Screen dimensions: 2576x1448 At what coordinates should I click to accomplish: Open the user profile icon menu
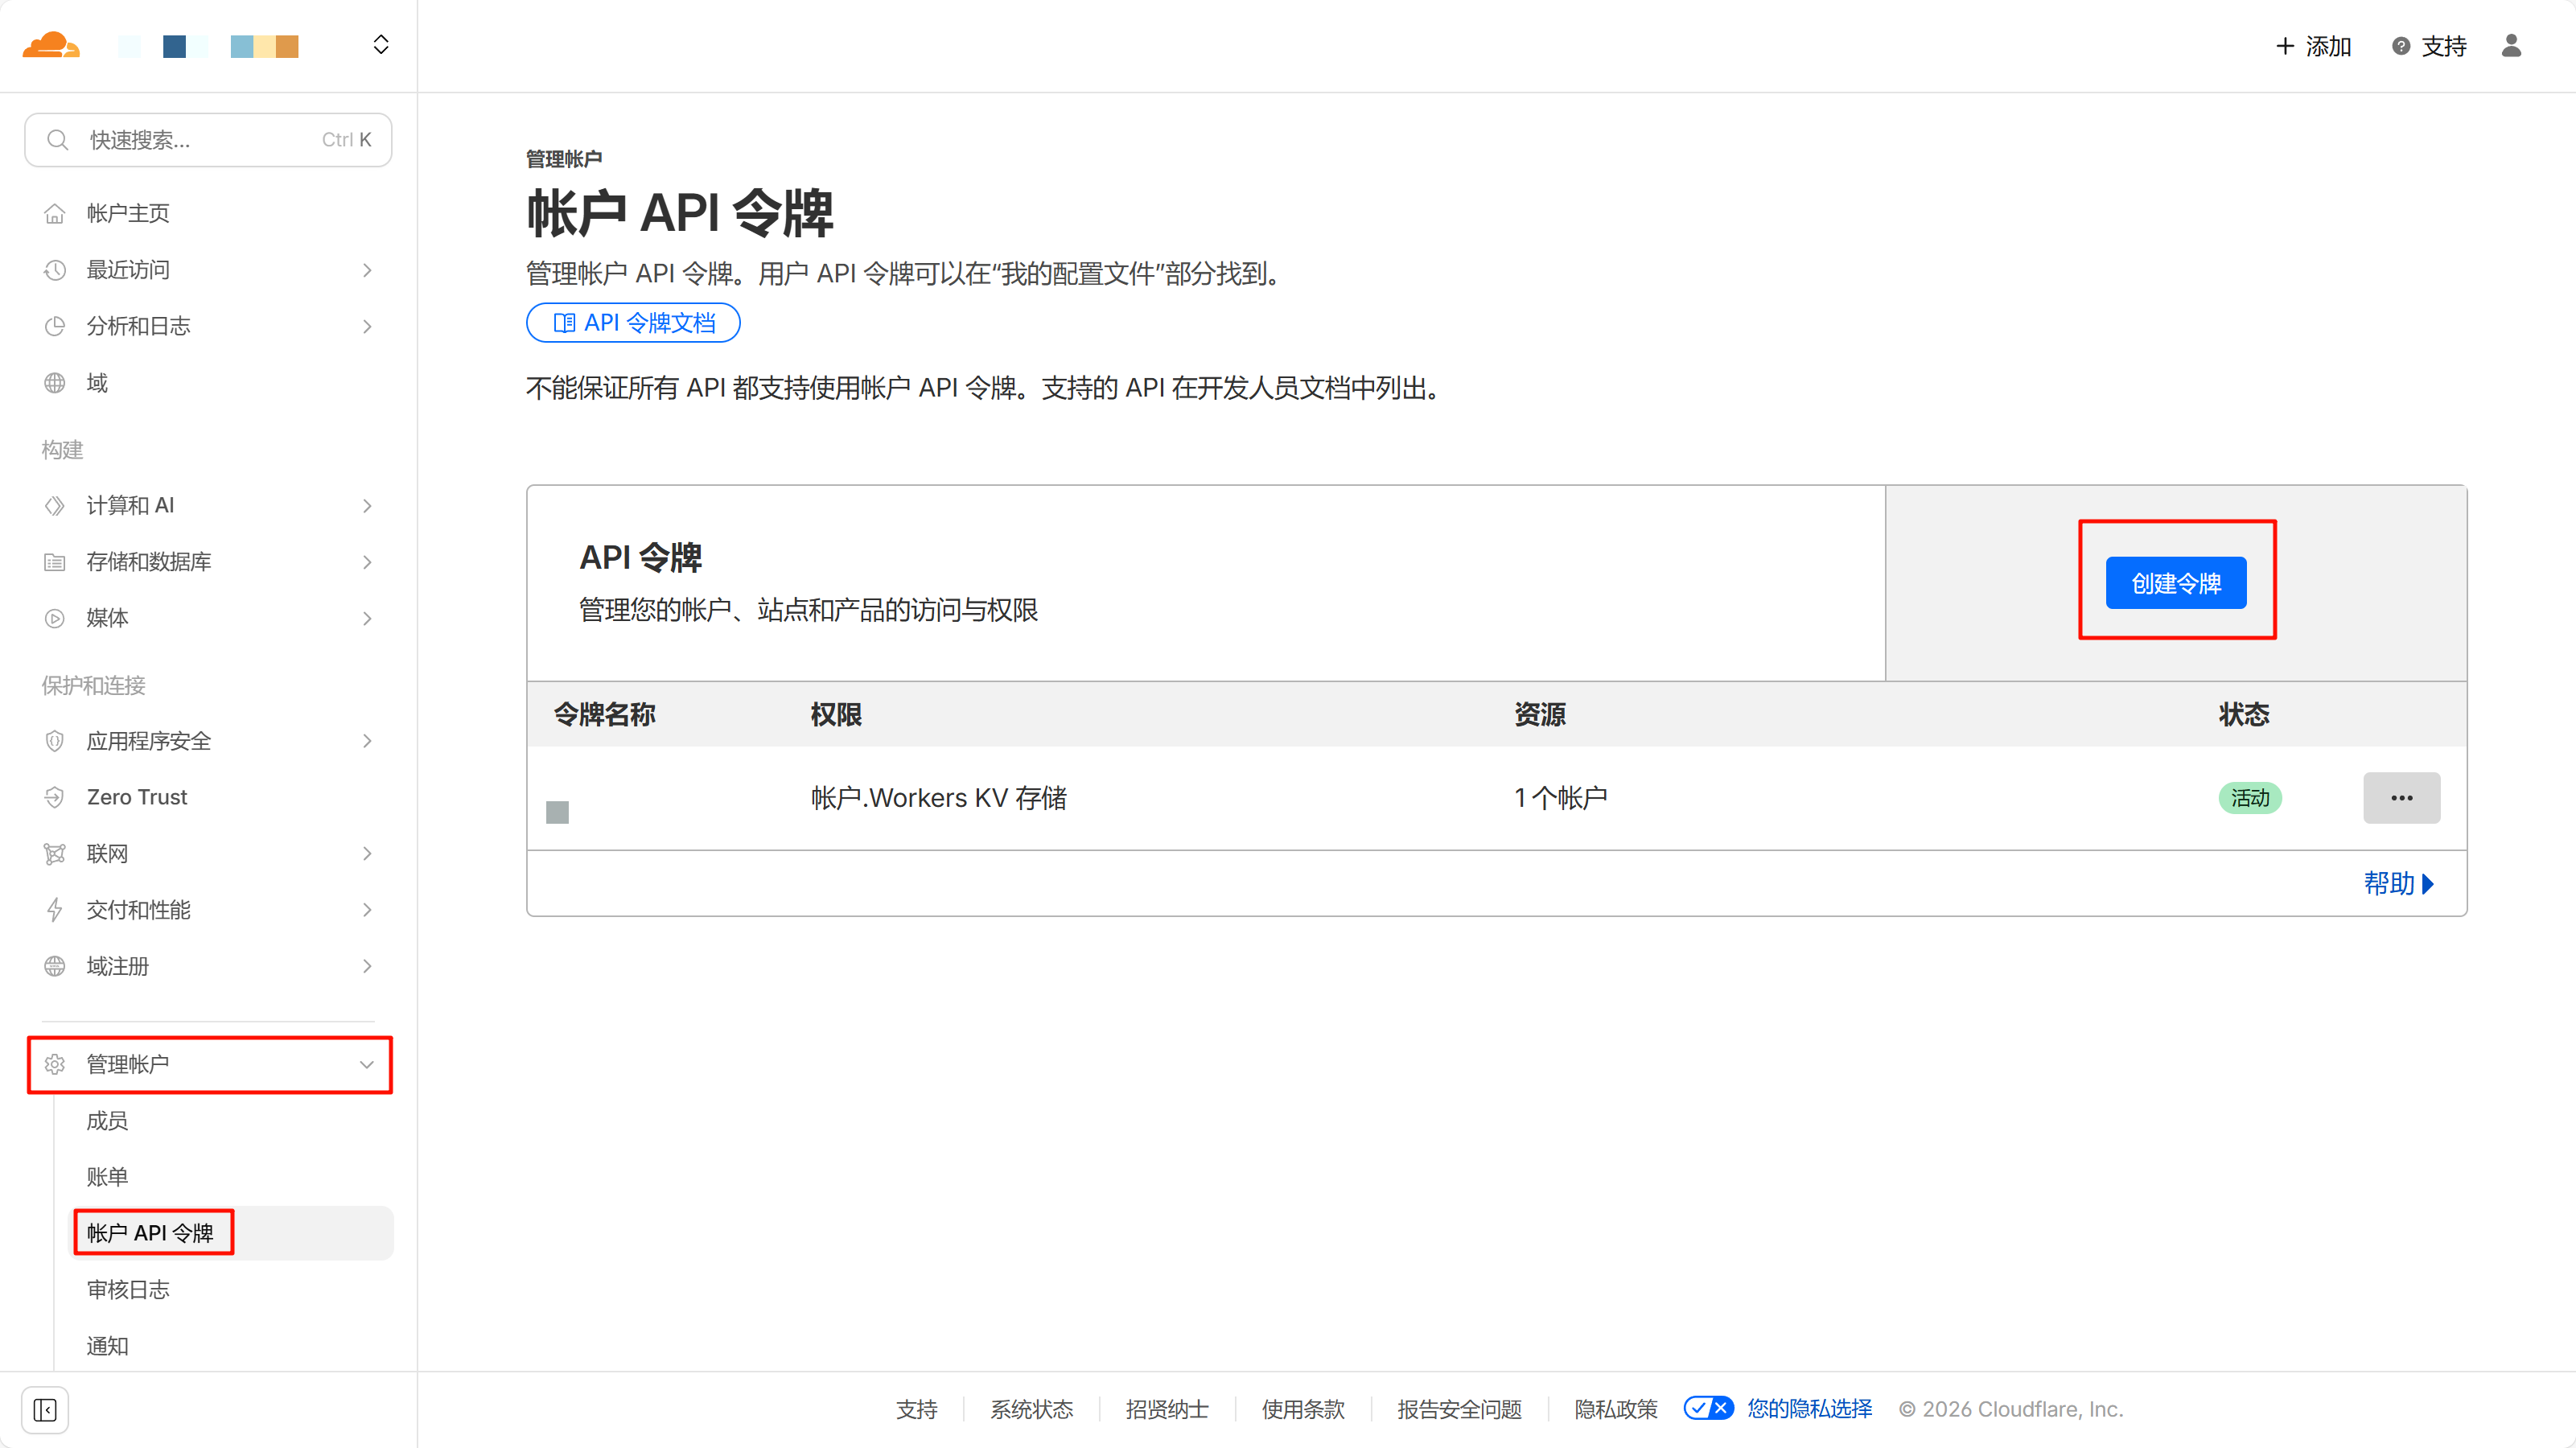tap(2511, 46)
